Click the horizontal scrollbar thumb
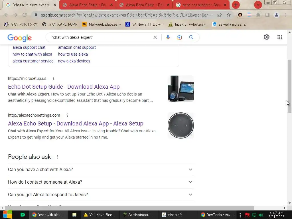This screenshot has width=292, height=219. (x=129, y=208)
